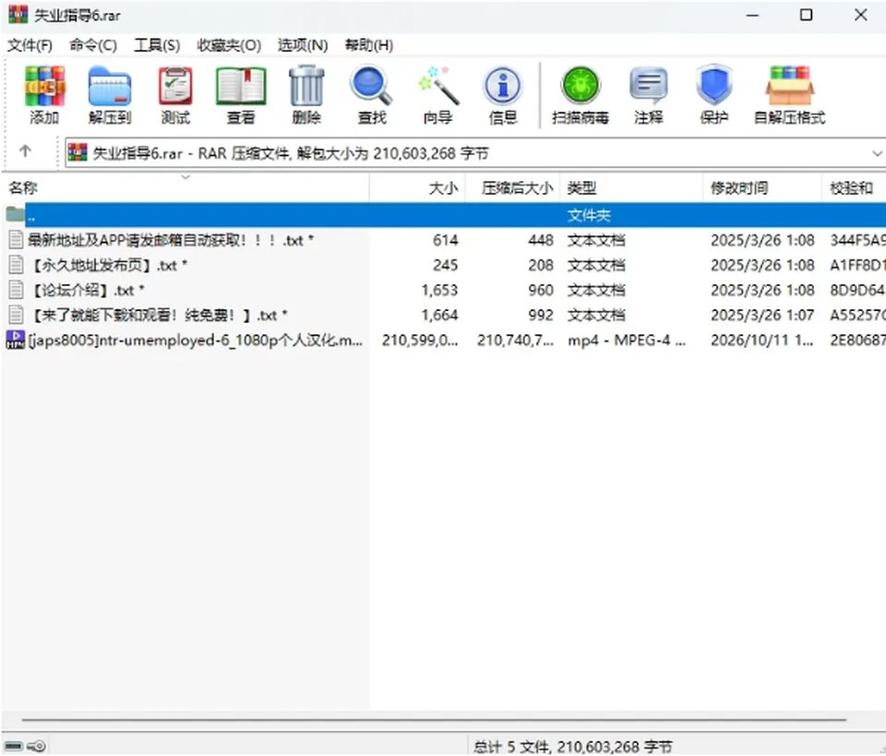Click the key icon in status bar
The height and width of the screenshot is (756, 886).
tap(37, 747)
